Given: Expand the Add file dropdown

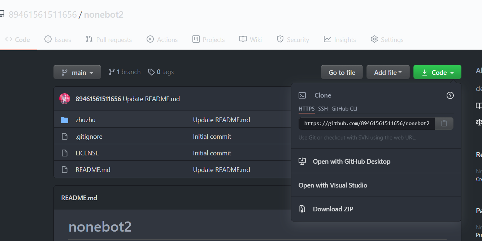Looking at the screenshot, I should click(x=388, y=72).
